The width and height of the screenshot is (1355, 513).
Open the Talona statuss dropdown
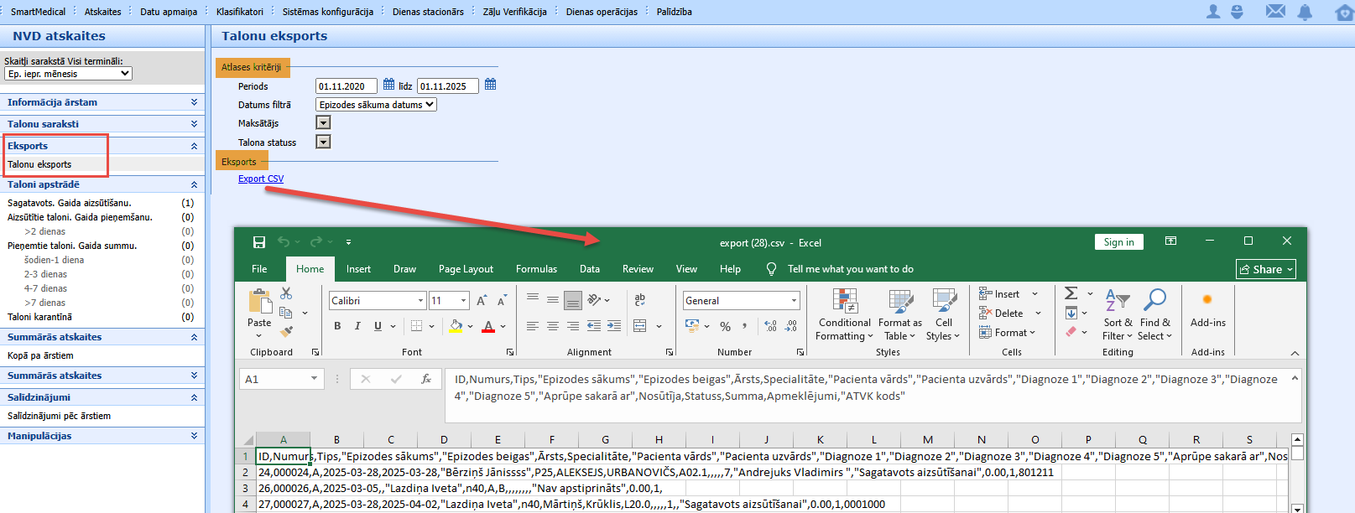pos(323,142)
